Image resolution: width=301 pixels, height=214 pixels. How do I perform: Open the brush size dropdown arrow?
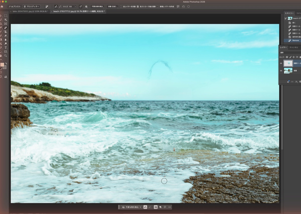click(75, 7)
